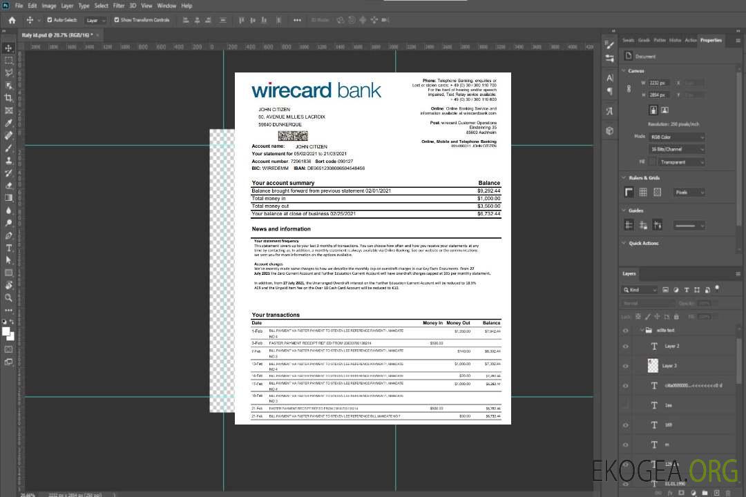Select the Rectangular Marquee tool
Image resolution: width=746 pixels, height=497 pixels.
pos(8,61)
